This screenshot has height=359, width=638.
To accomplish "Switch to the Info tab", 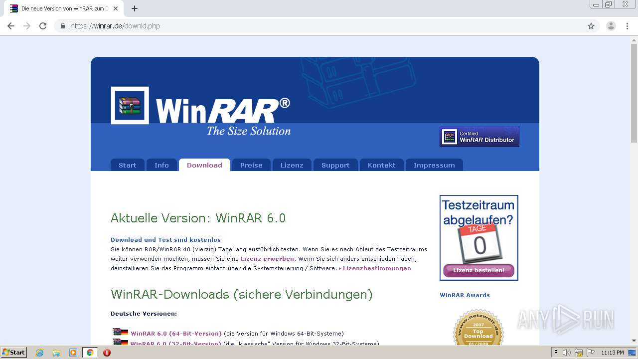I will click(161, 165).
